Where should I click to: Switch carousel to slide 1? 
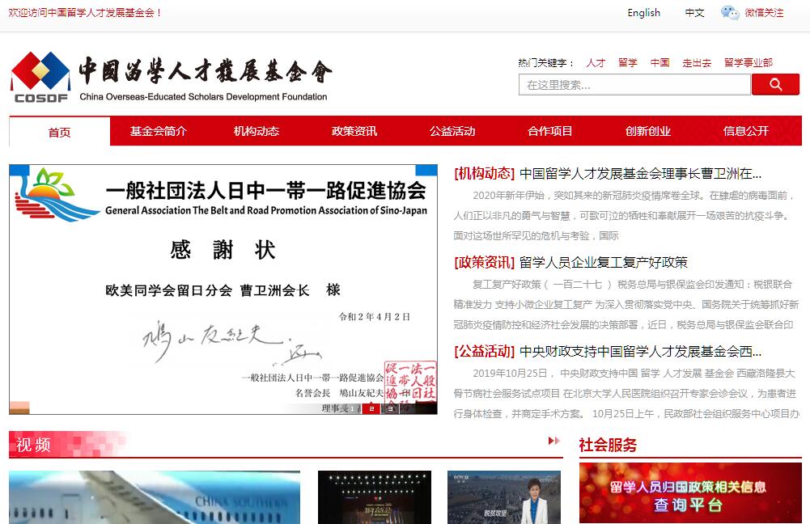(354, 408)
